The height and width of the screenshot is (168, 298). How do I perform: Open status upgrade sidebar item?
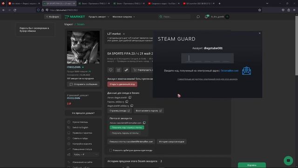(82, 149)
